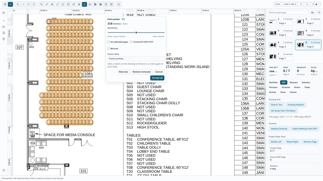This screenshot has height=181, width=323.
Task: Click the Go button
Action: pos(312,13)
